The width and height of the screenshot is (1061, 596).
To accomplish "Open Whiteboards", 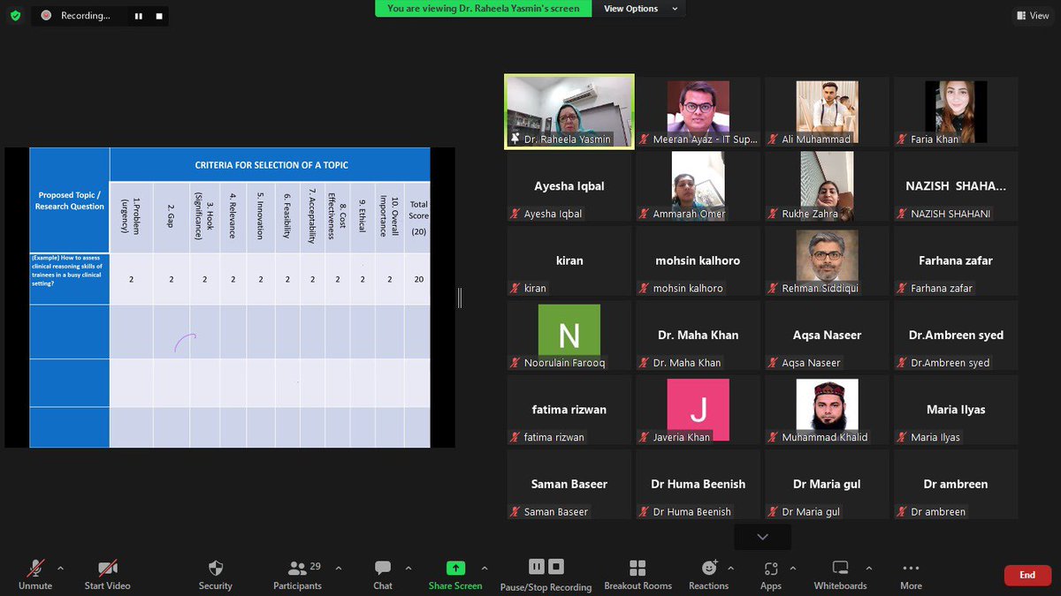I will pyautogui.click(x=840, y=574).
